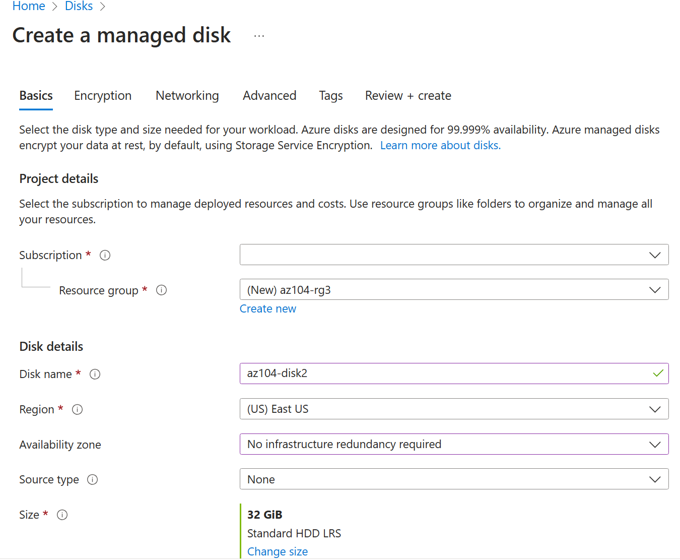Click into the Disk name text field
680x560 pixels.
coord(443,374)
